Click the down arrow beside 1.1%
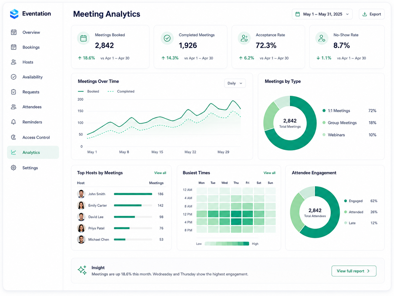This screenshot has height=296, width=394. (x=318, y=58)
